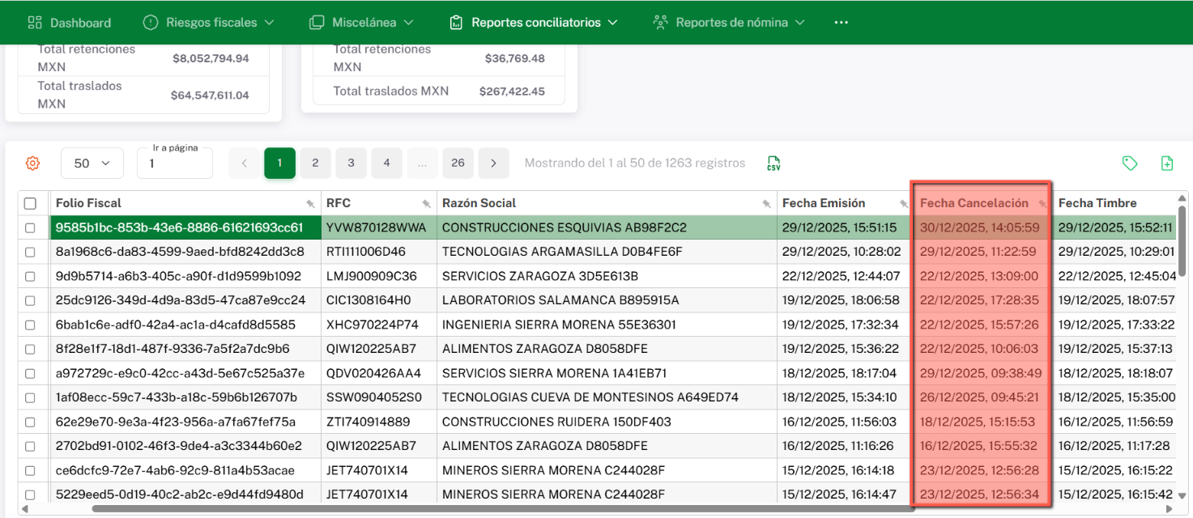
Task: Pin the Folio Fiscal column
Action: 310,204
